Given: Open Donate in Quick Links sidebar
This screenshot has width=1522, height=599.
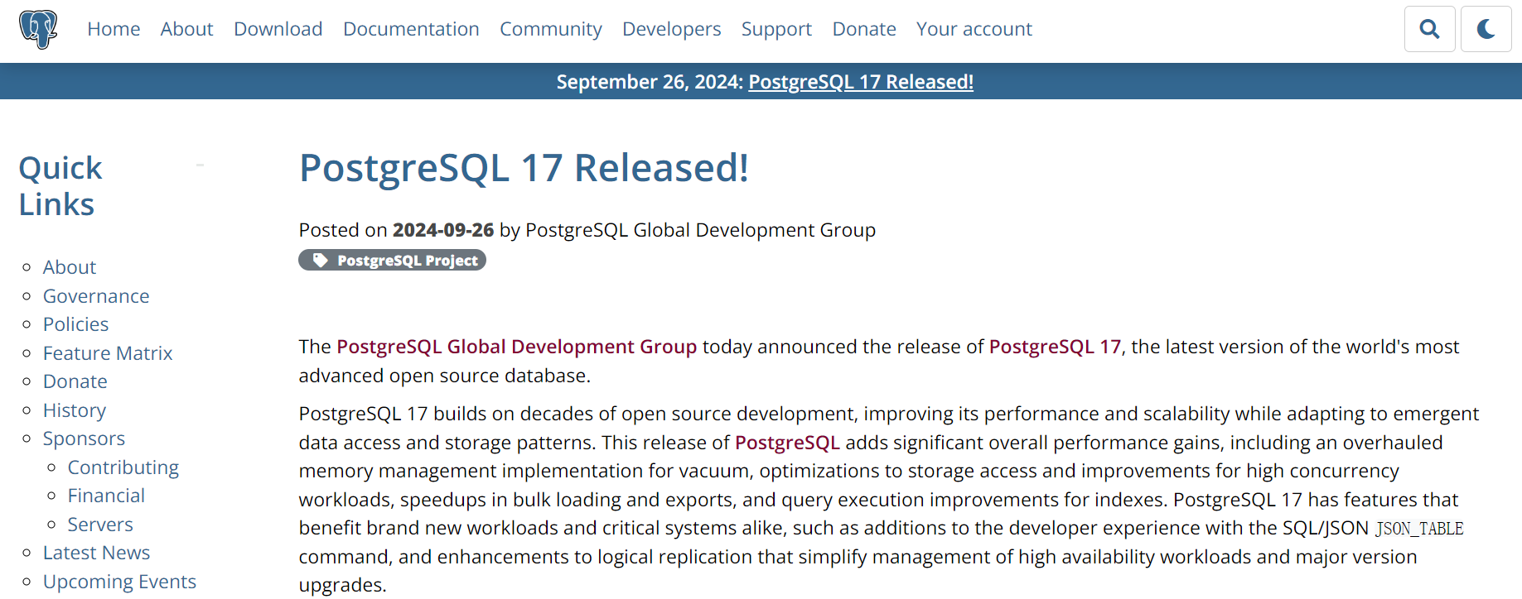Looking at the screenshot, I should tap(75, 381).
